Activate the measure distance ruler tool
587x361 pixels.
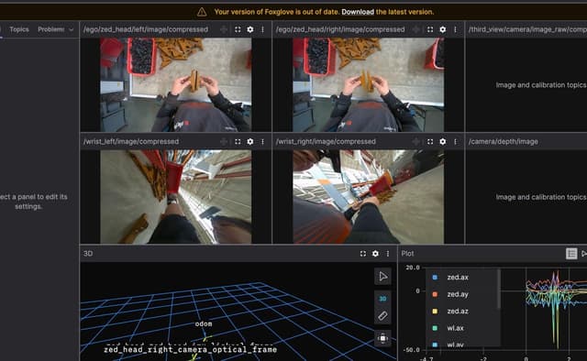click(382, 315)
